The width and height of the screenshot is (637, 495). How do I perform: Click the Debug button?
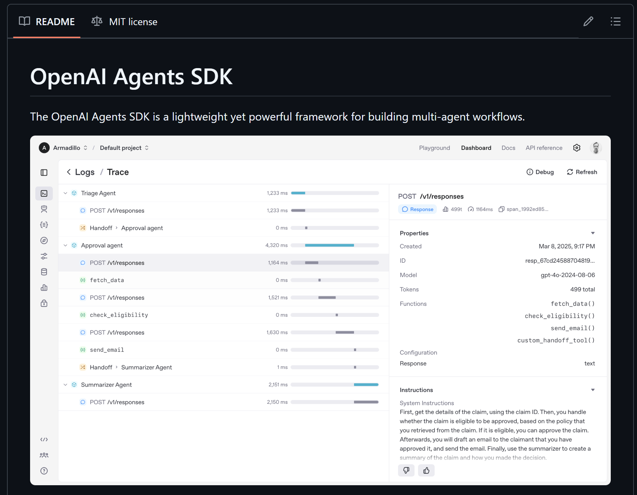coord(540,172)
